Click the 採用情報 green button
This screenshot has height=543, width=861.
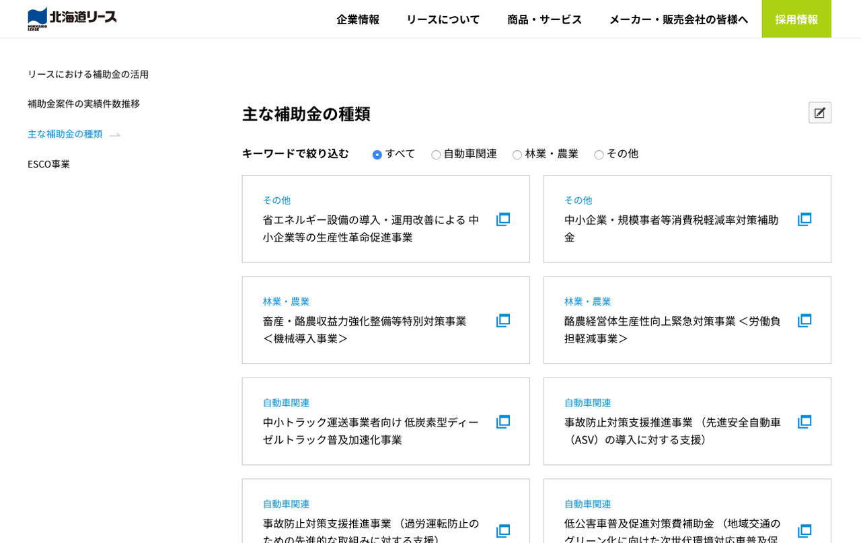coord(796,19)
